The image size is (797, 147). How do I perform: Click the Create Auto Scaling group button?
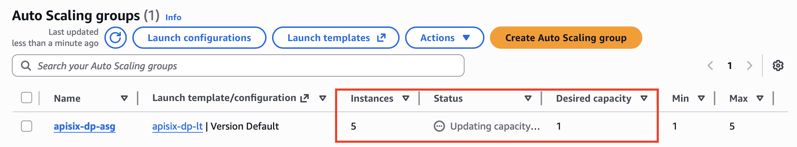[566, 38]
